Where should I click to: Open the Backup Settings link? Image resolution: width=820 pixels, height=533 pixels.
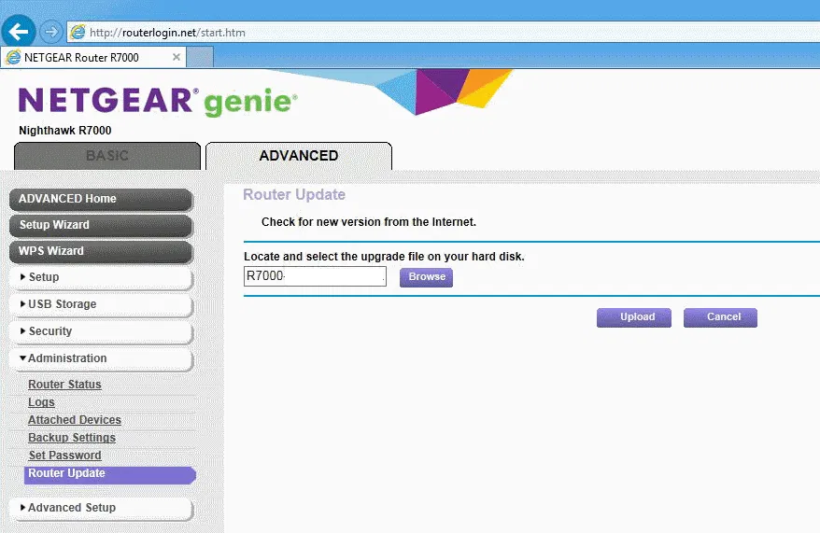pos(72,438)
